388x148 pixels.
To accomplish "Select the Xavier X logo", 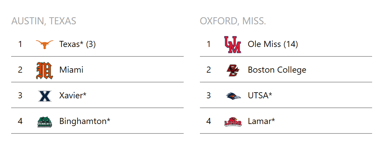I will (x=45, y=96).
